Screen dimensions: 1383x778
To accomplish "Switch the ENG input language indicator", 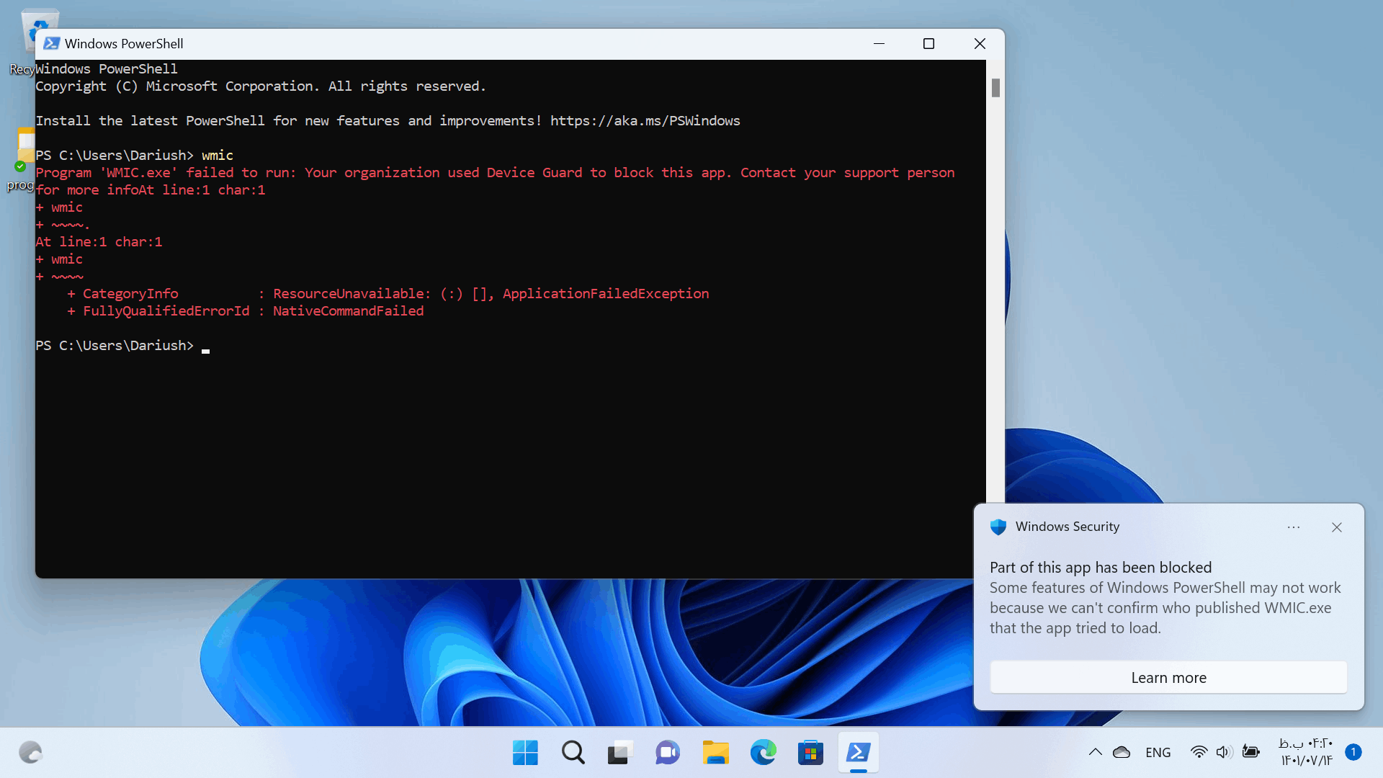I will coord(1158,752).
